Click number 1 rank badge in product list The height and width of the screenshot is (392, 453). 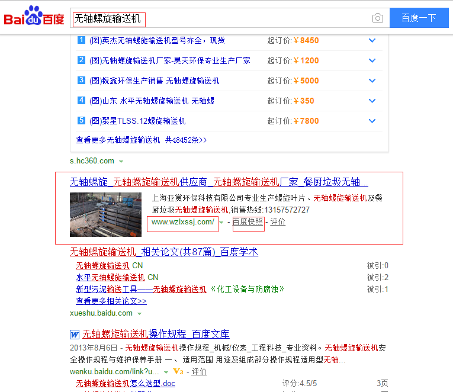tap(82, 40)
